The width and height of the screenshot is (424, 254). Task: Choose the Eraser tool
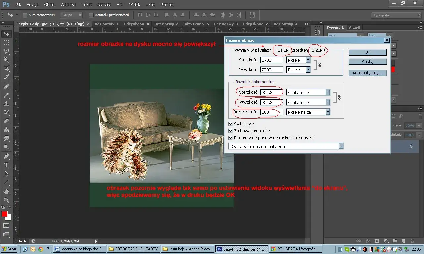(x=6, y=121)
